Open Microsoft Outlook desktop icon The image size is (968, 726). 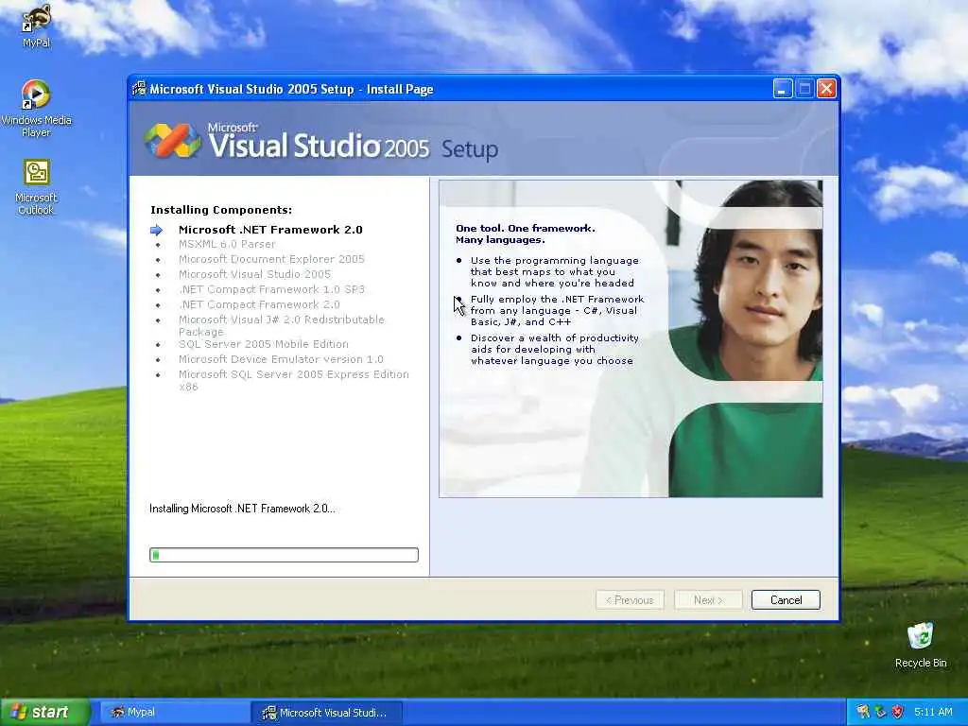(36, 187)
